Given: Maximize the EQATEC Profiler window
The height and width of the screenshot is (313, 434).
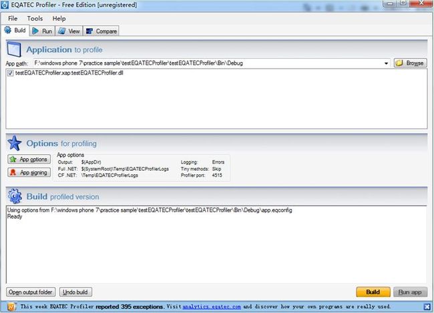Looking at the screenshot, I should [403, 3].
